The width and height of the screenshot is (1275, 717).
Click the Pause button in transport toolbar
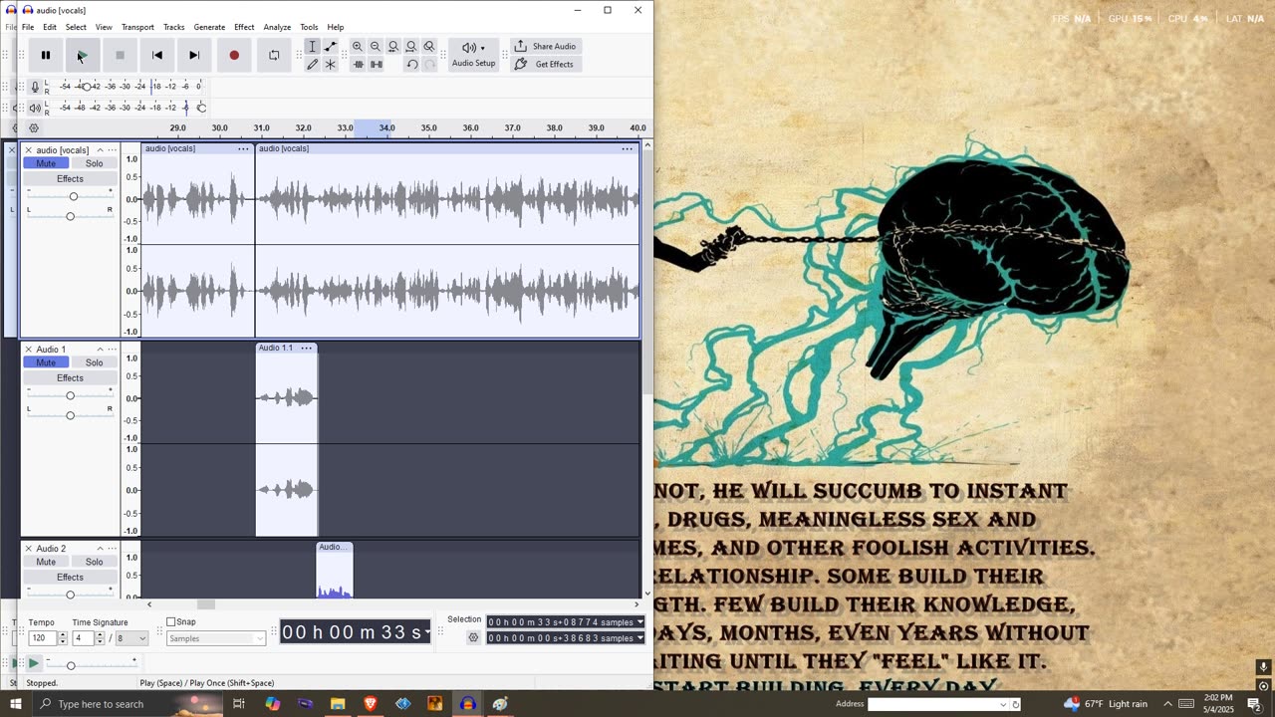[x=45, y=56]
